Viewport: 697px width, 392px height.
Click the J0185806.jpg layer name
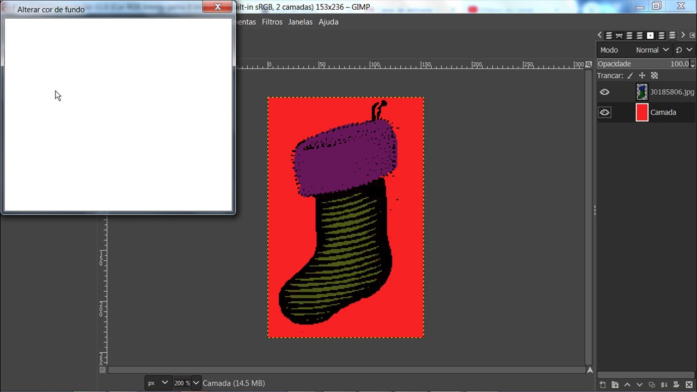[x=672, y=92]
